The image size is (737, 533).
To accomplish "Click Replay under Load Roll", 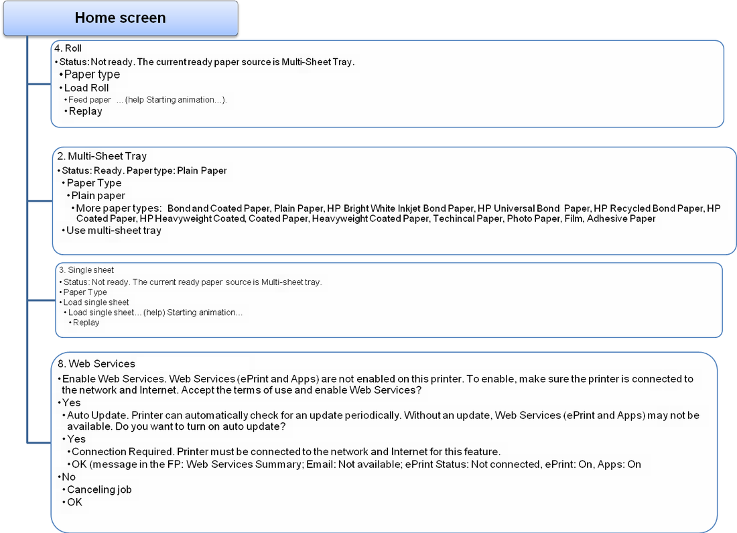I will point(85,111).
